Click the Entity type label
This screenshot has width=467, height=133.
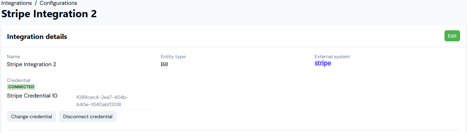tap(173, 57)
